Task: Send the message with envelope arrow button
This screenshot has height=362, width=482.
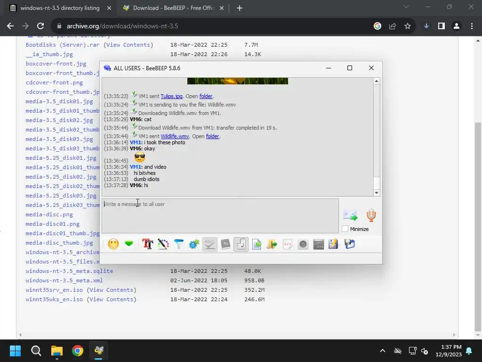Action: click(x=350, y=215)
